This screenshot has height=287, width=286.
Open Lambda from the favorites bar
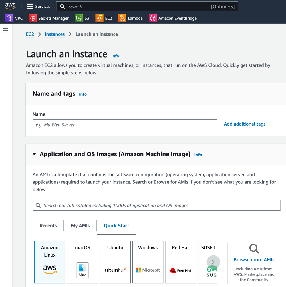[130, 18]
